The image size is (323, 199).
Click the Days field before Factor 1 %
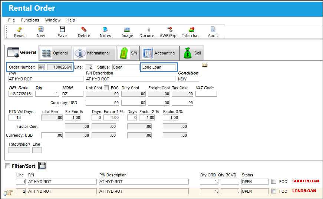pos(96,117)
